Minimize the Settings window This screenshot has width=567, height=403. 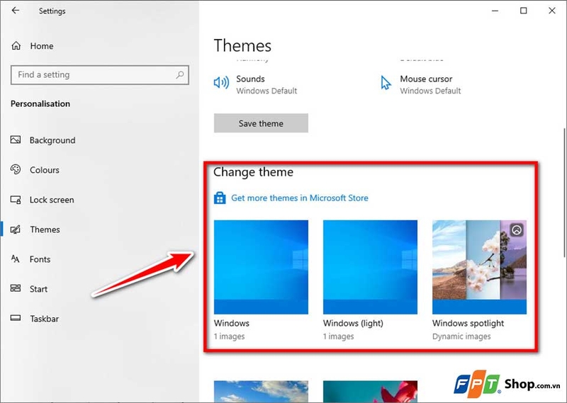coord(495,11)
